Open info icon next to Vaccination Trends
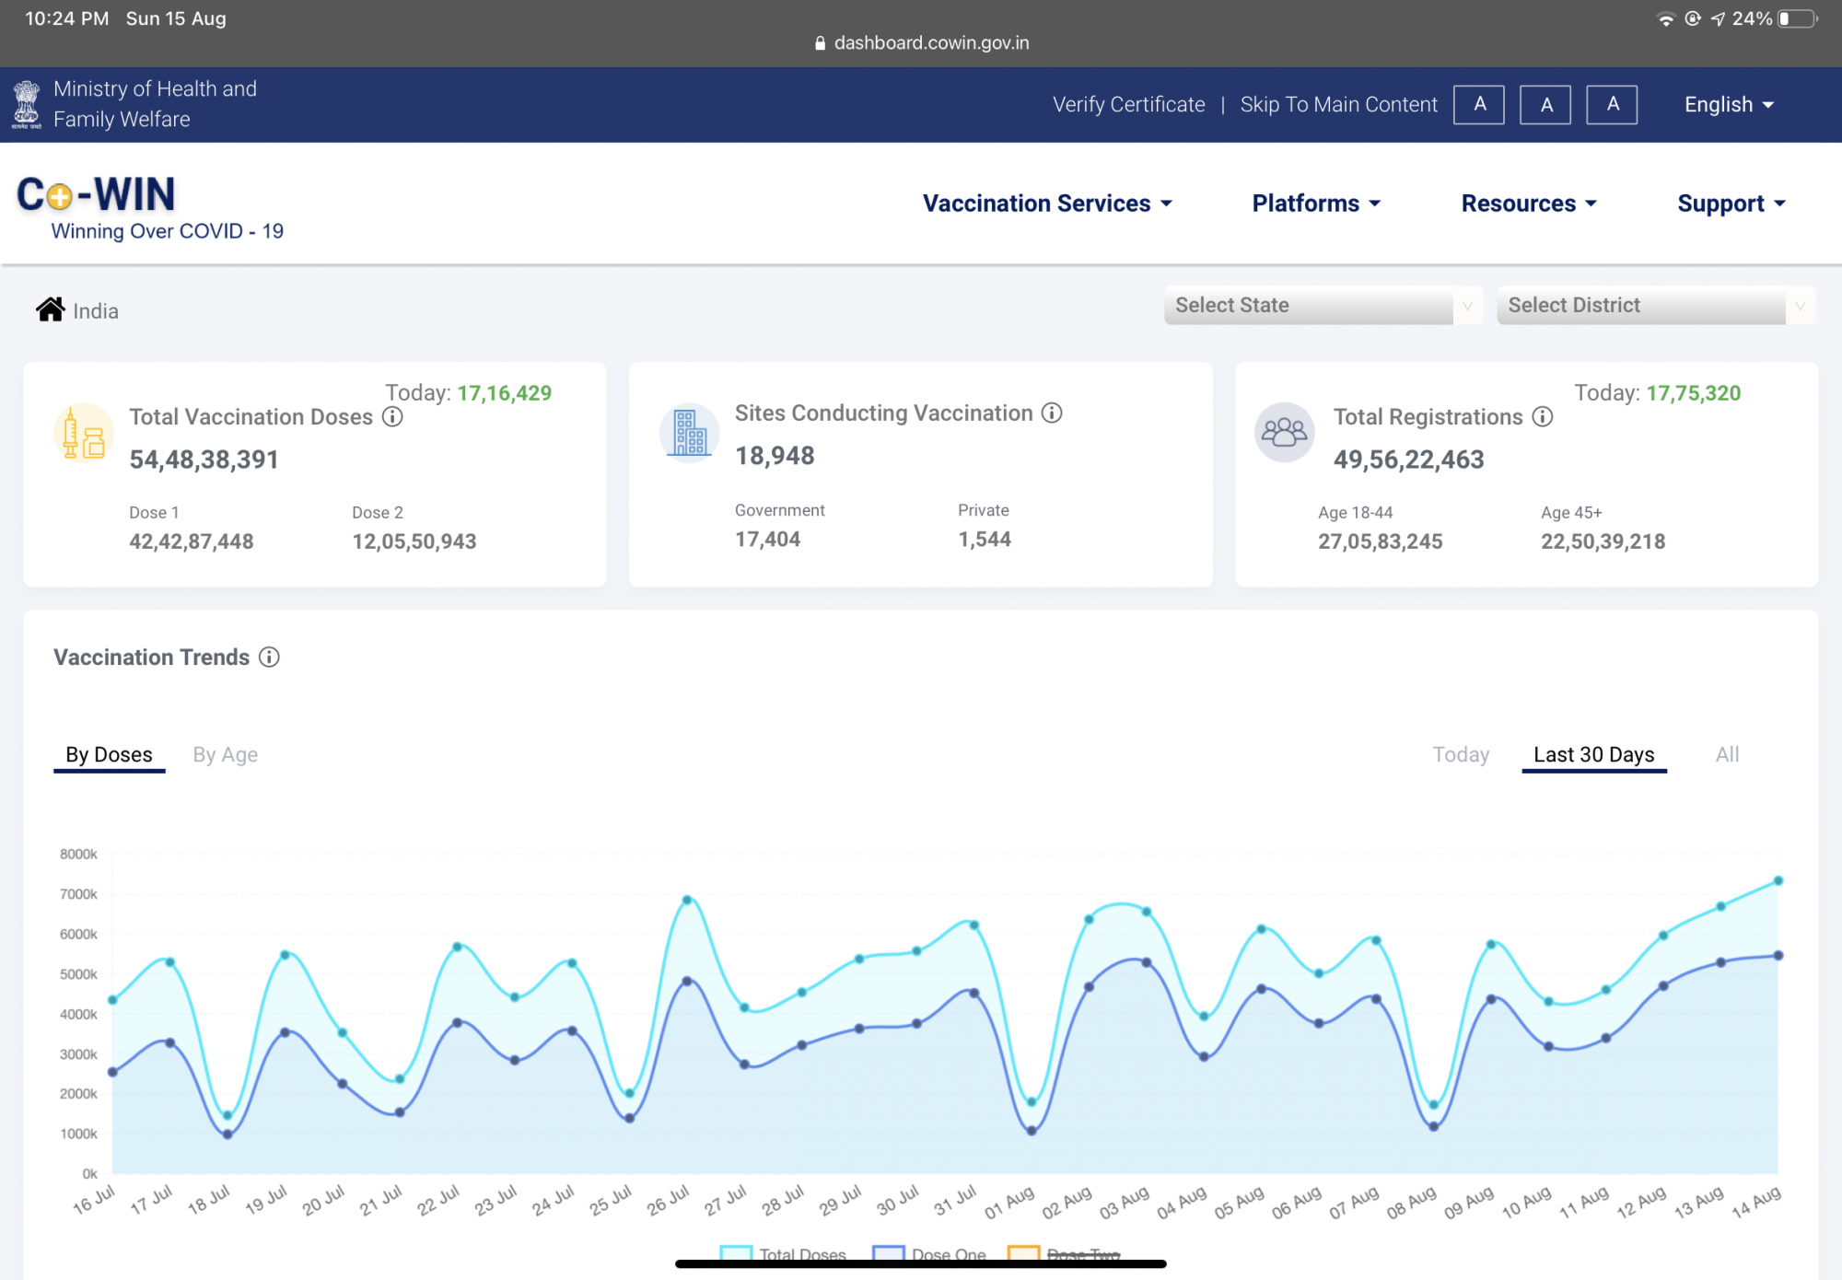 (269, 657)
